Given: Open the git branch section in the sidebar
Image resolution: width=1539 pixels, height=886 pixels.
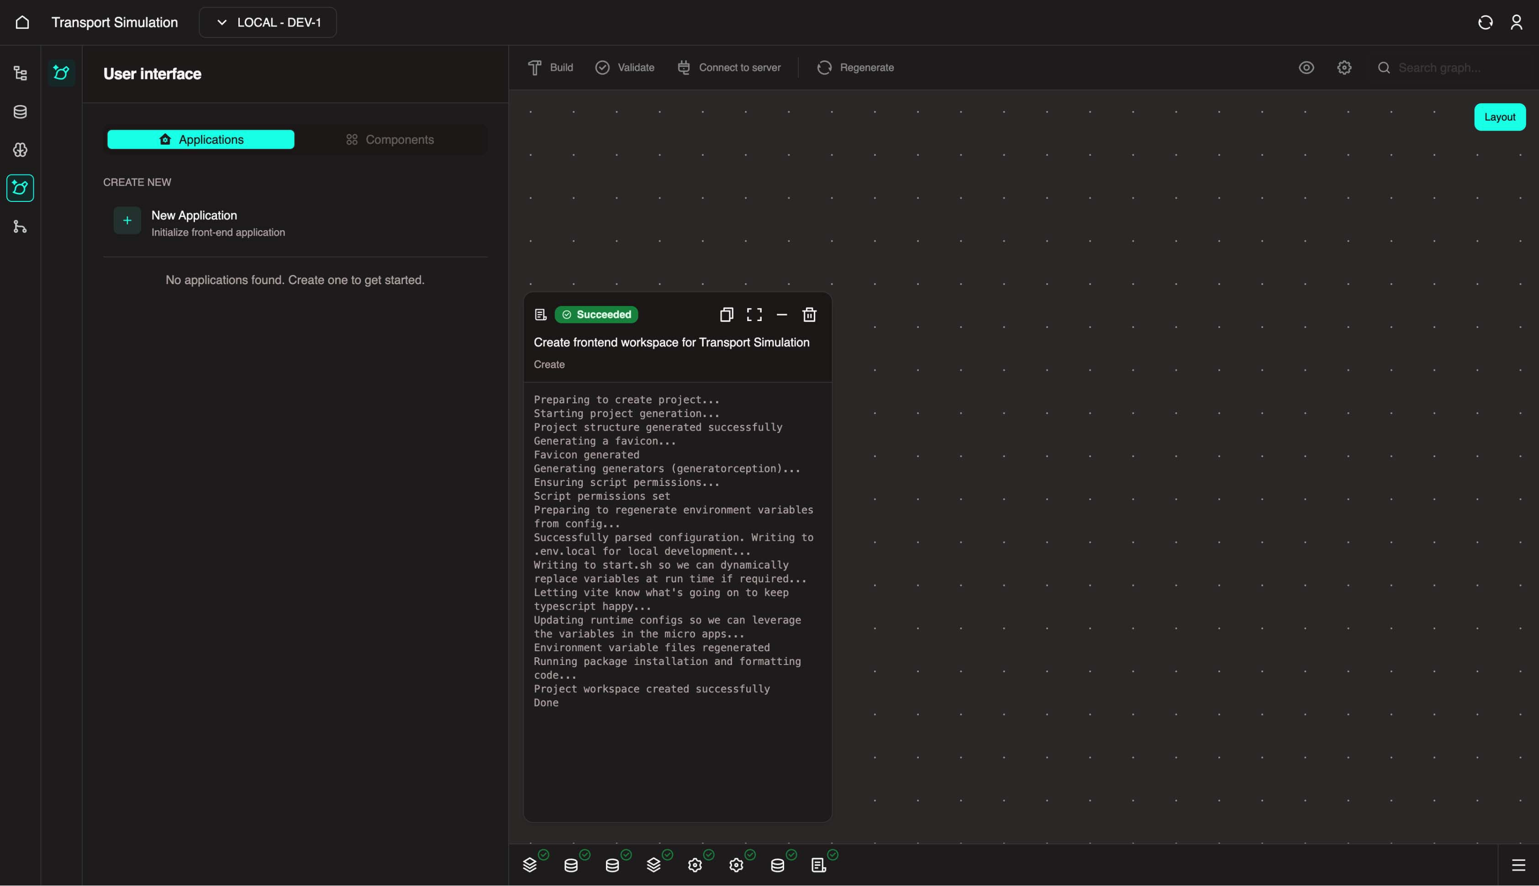Looking at the screenshot, I should click(x=20, y=227).
